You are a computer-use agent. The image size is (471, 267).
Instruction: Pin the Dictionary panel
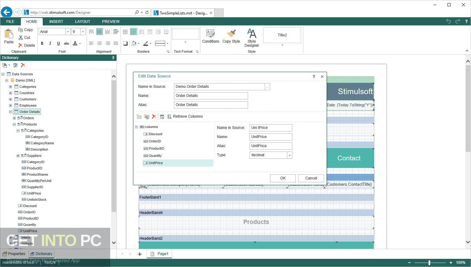coord(113,58)
